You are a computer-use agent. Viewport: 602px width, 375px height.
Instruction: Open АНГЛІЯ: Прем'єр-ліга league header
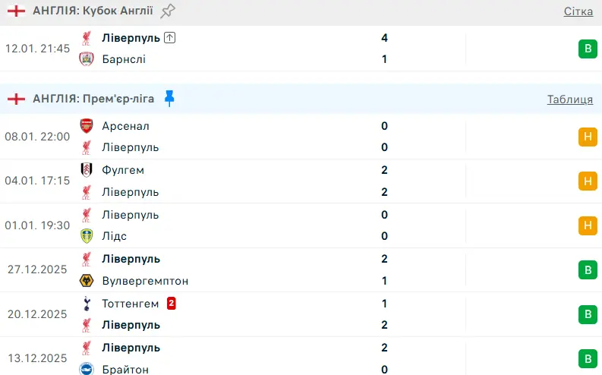(93, 99)
